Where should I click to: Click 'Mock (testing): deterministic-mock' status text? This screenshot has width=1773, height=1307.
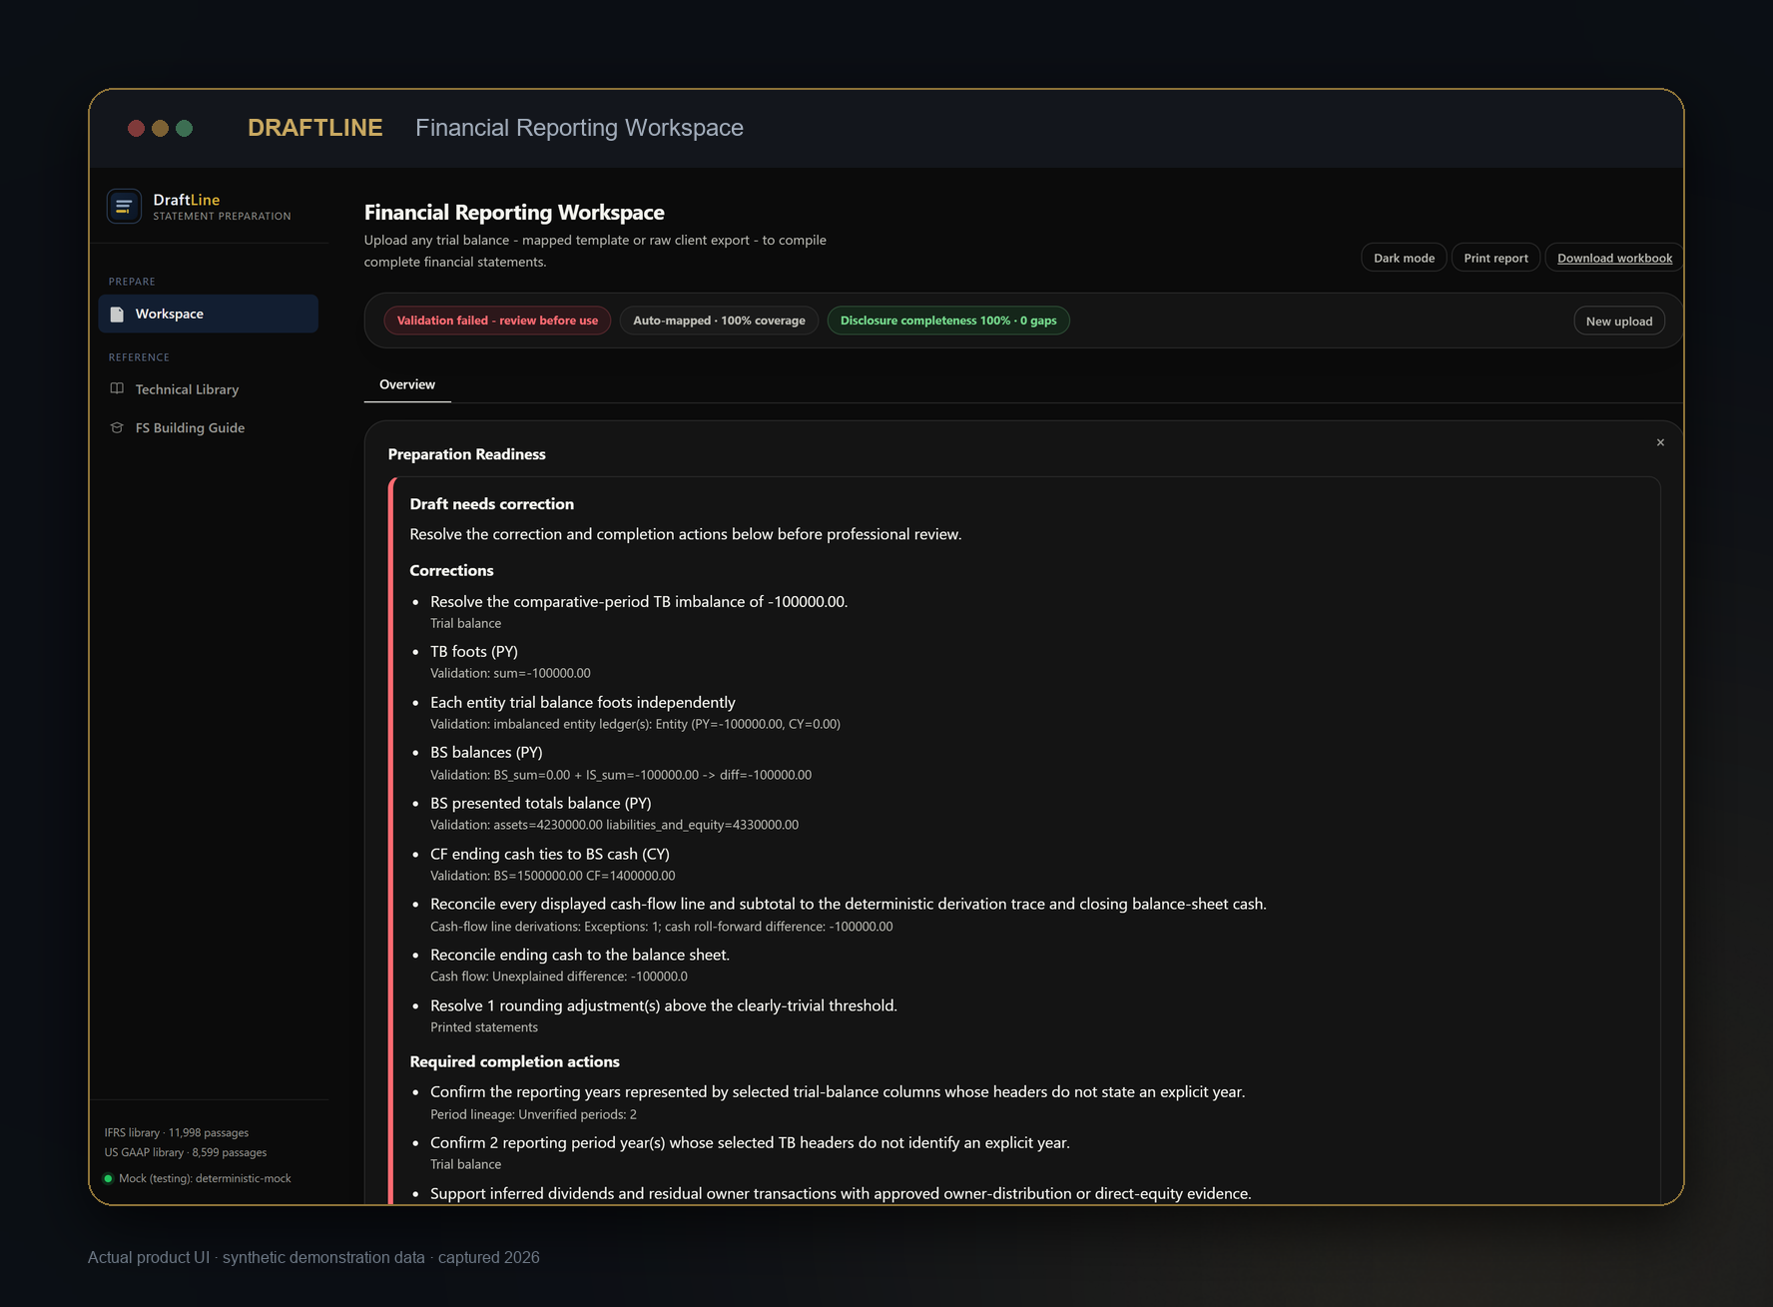pyautogui.click(x=205, y=1179)
